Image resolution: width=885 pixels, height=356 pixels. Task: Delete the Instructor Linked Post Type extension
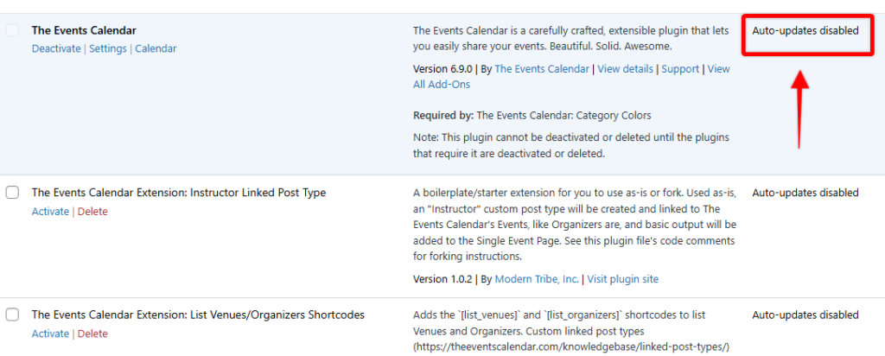(92, 212)
